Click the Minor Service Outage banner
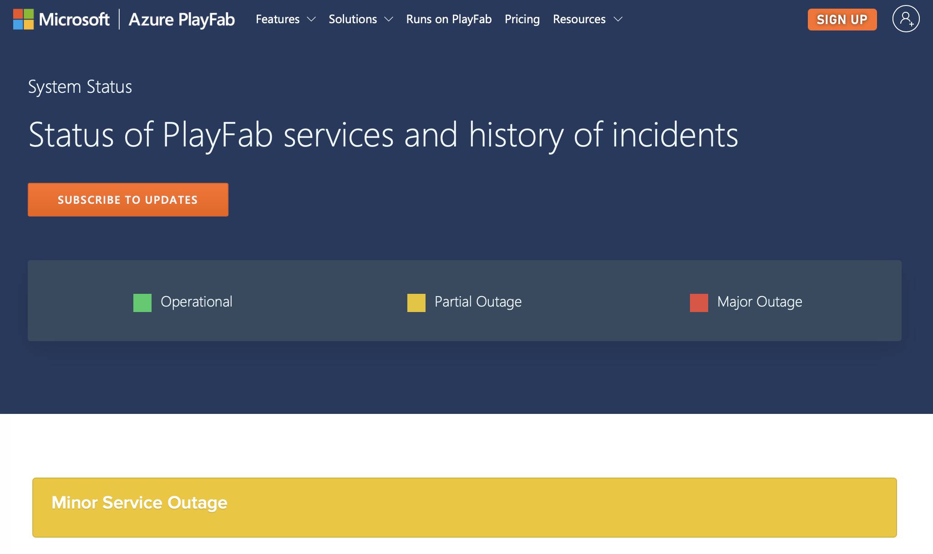The height and width of the screenshot is (554, 933). point(464,507)
